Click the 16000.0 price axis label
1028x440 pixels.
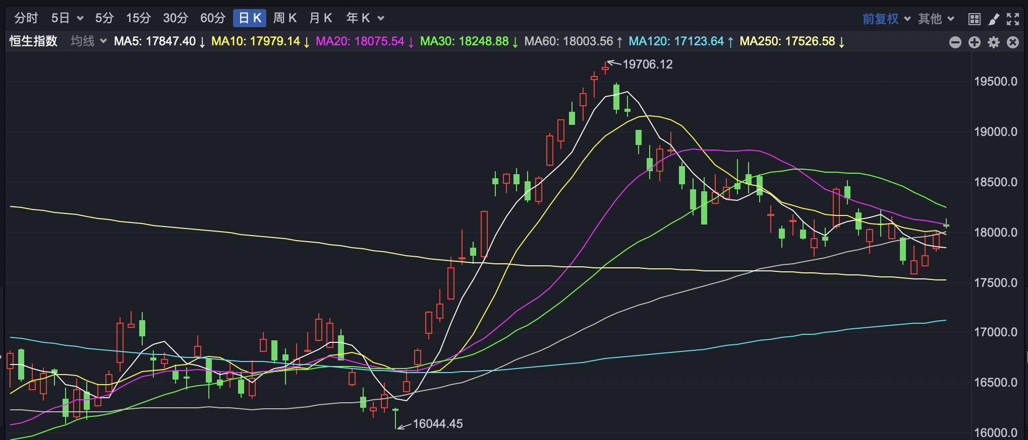click(x=996, y=433)
